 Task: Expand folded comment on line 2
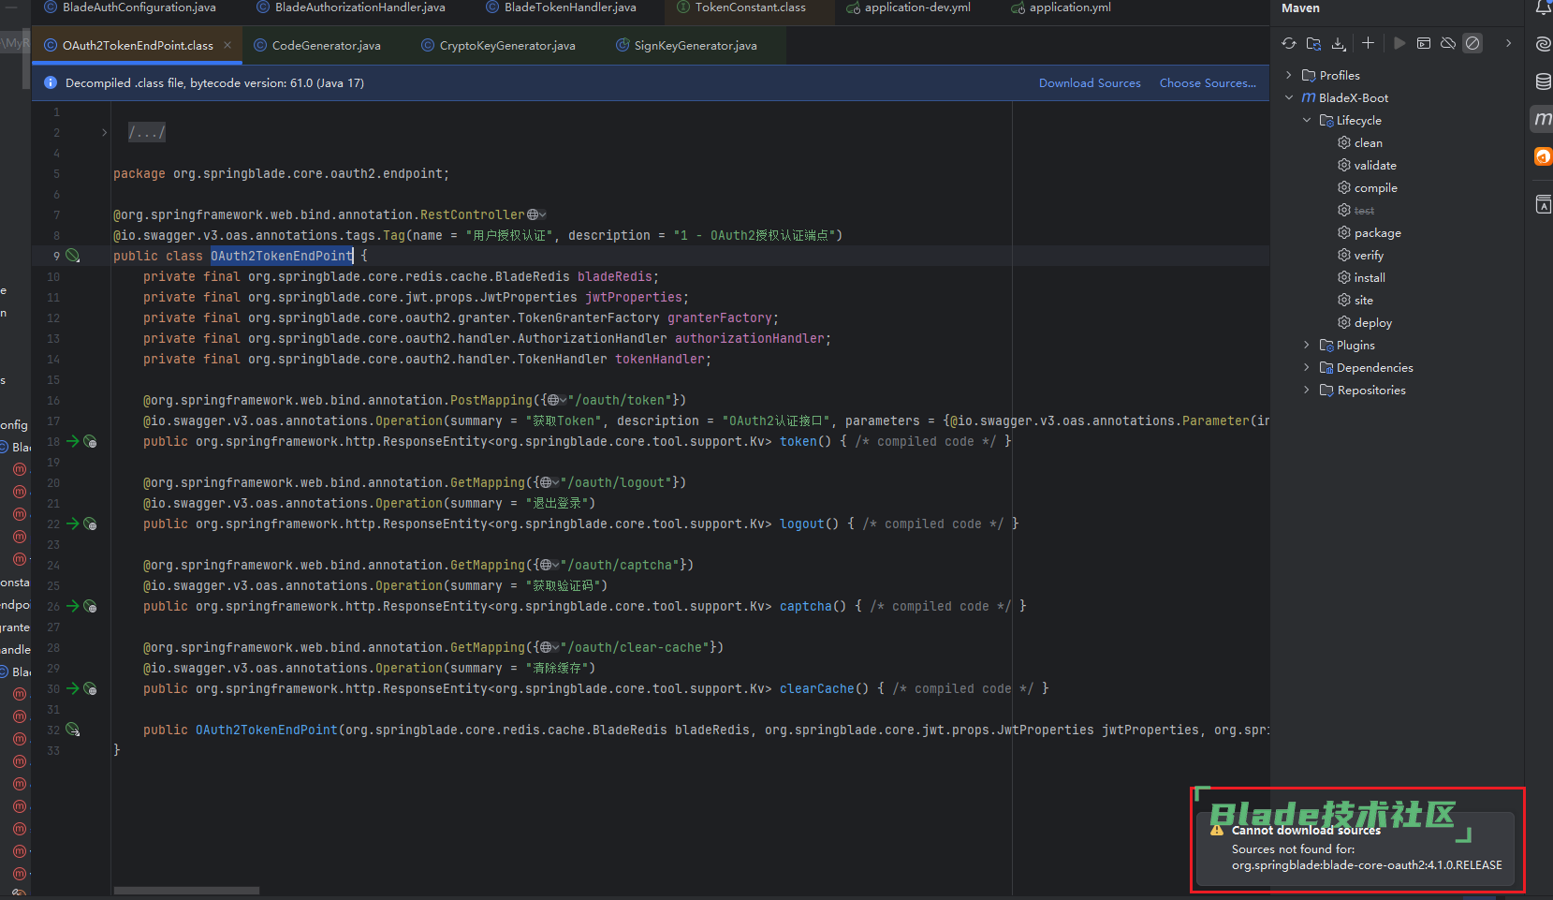coord(104,132)
